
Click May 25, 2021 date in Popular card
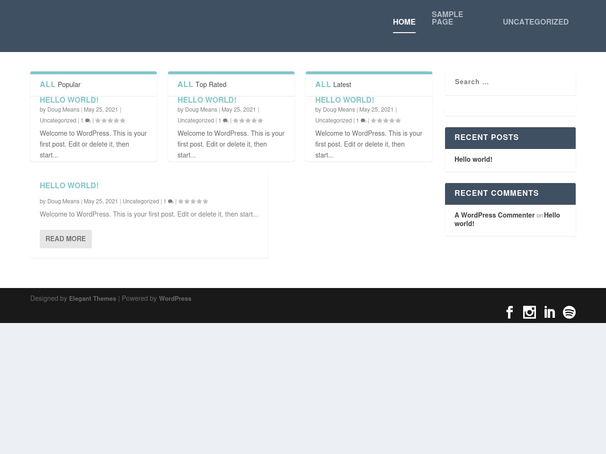tap(101, 110)
